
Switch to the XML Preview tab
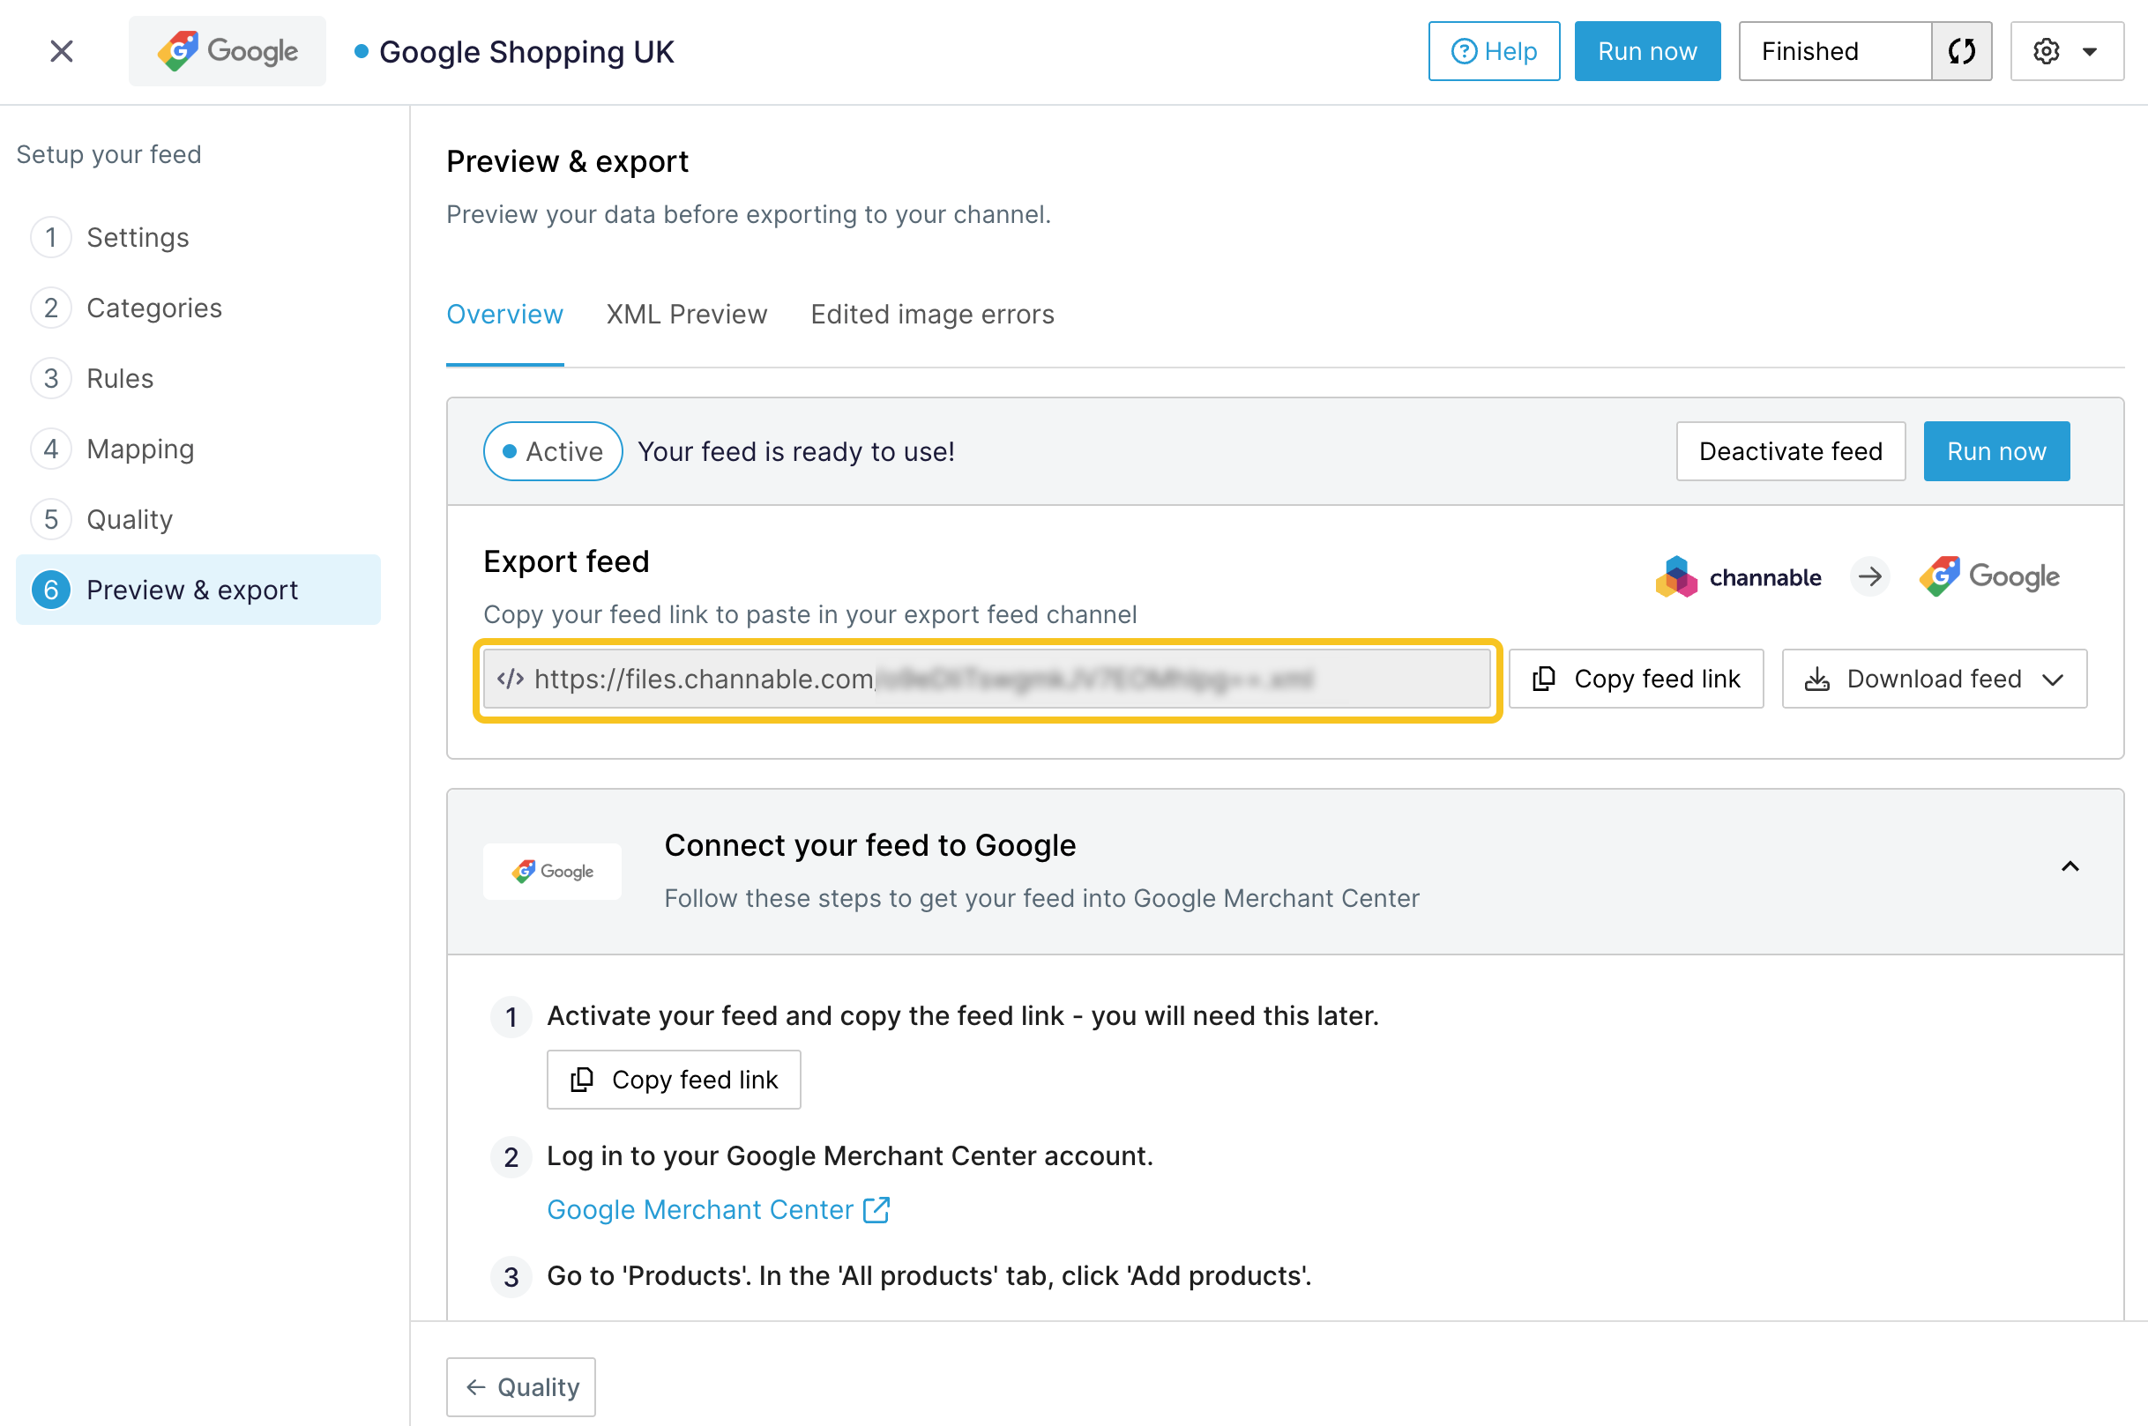[686, 315]
